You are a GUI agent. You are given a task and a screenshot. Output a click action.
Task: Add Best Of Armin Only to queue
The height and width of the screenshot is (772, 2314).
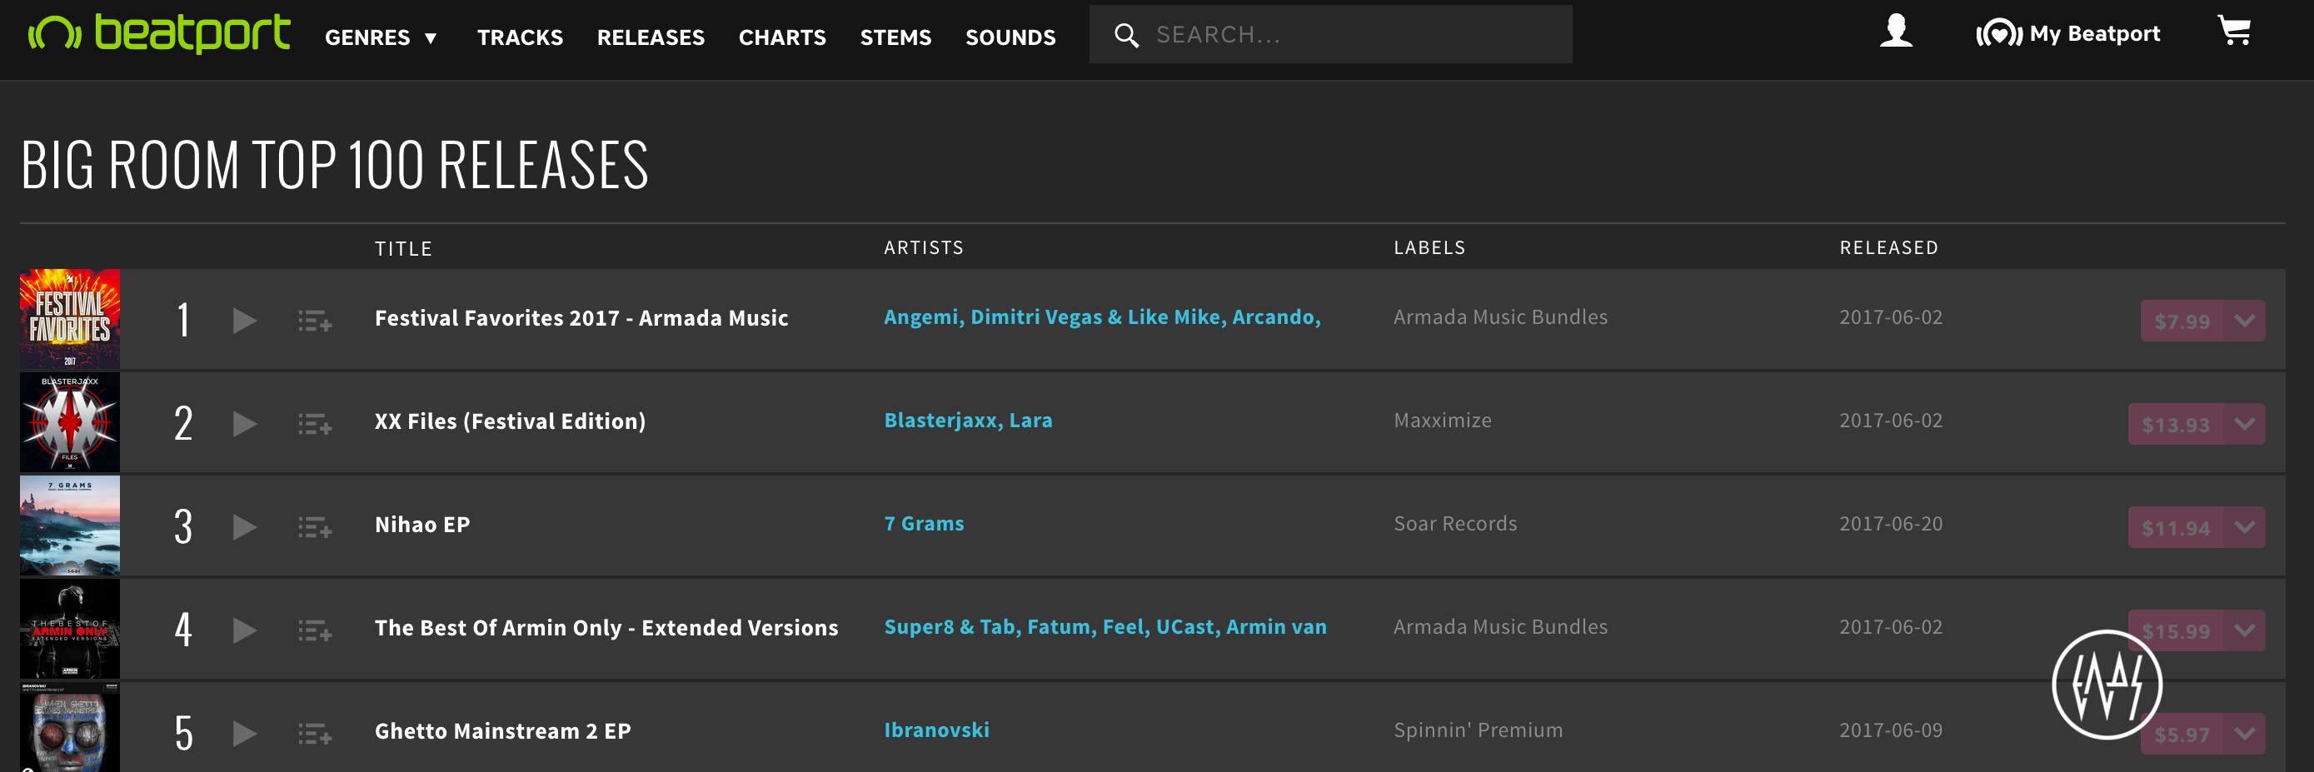pyautogui.click(x=314, y=630)
